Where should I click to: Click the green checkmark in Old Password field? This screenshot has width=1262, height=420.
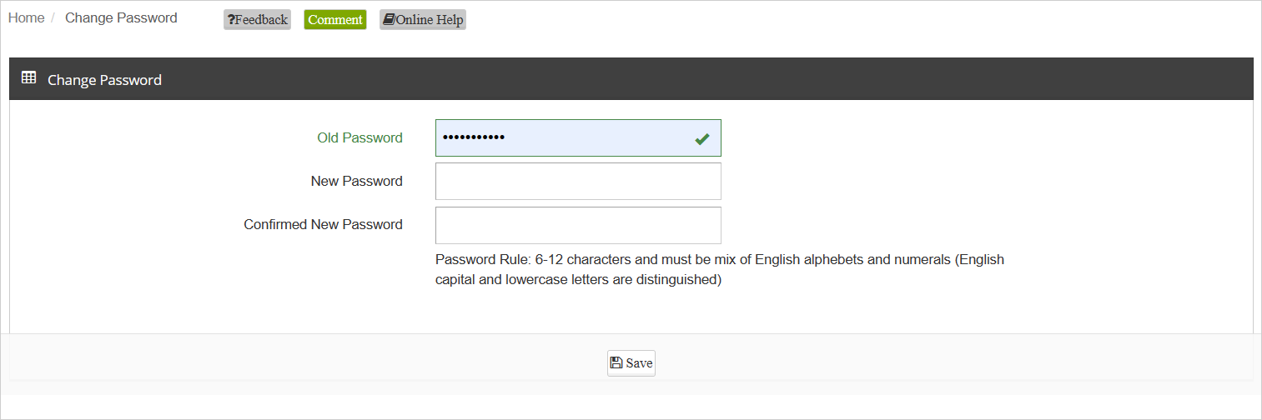coord(702,139)
